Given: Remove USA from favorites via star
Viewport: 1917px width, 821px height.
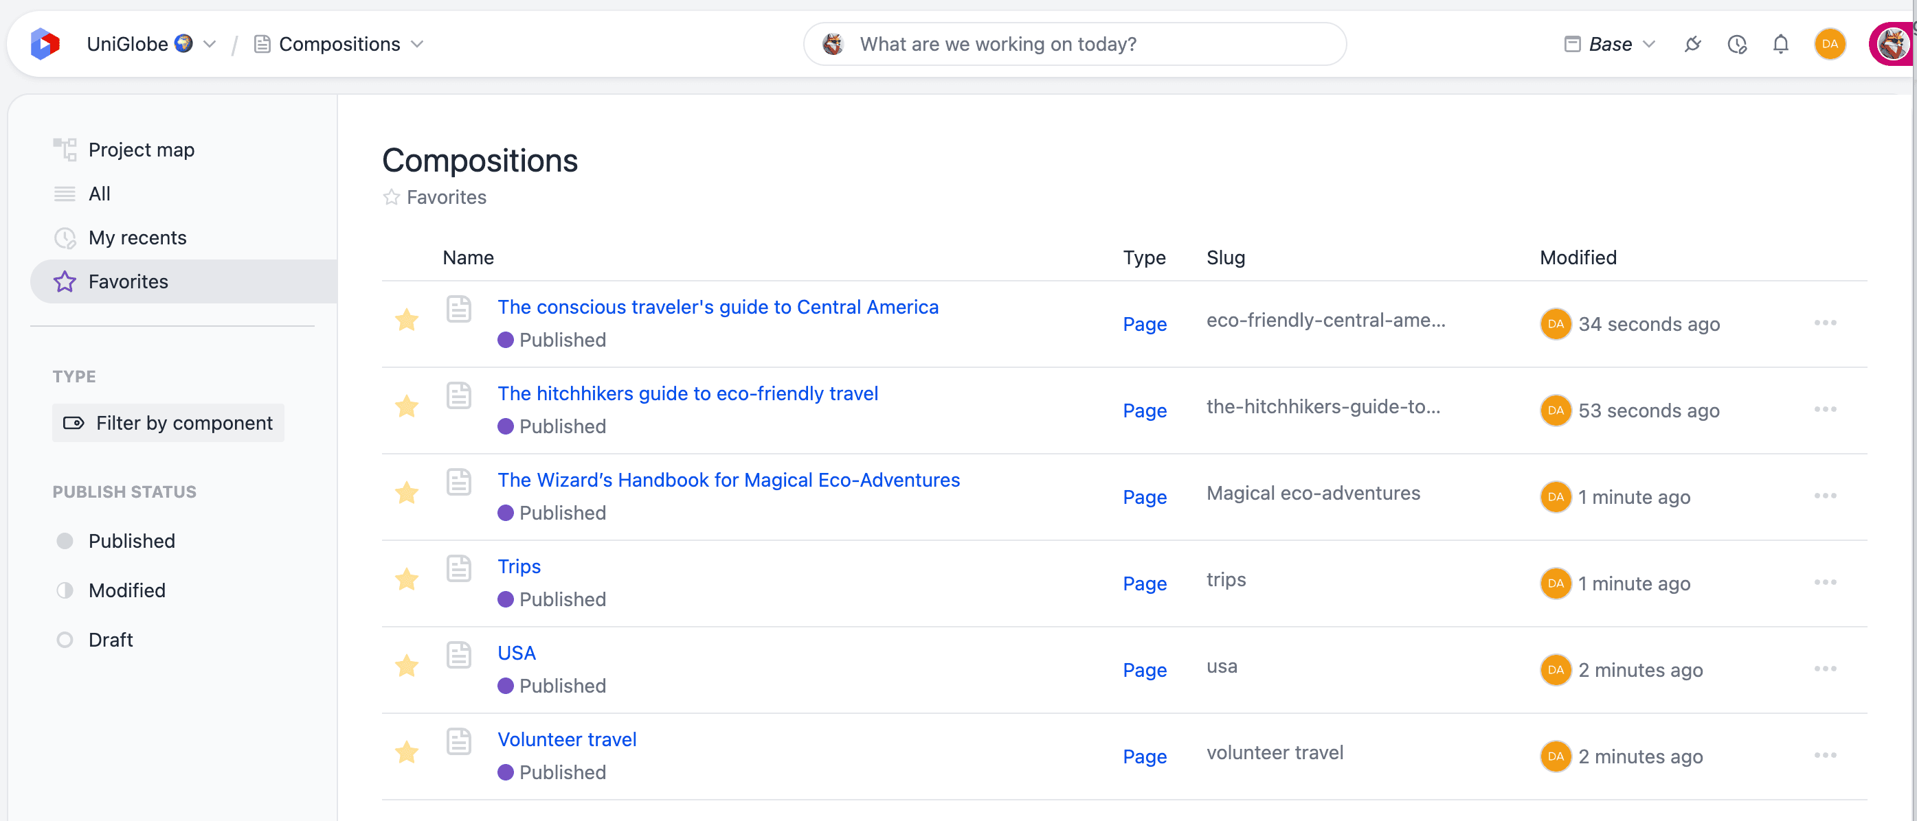Looking at the screenshot, I should 406,666.
